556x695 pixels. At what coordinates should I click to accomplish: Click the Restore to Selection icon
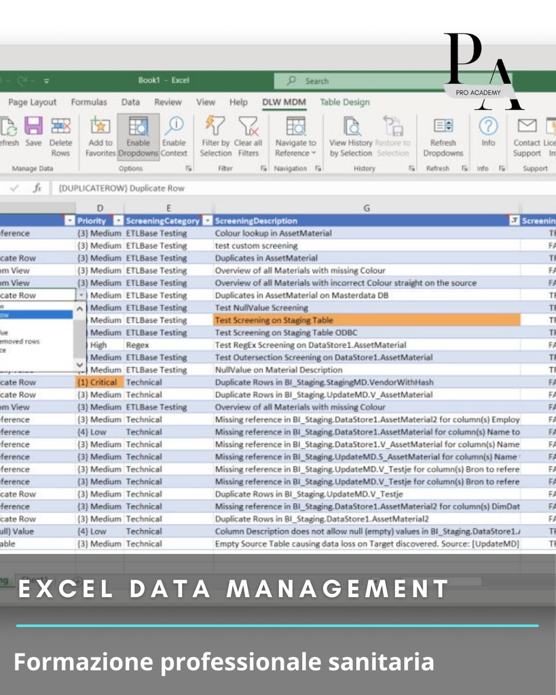click(393, 126)
